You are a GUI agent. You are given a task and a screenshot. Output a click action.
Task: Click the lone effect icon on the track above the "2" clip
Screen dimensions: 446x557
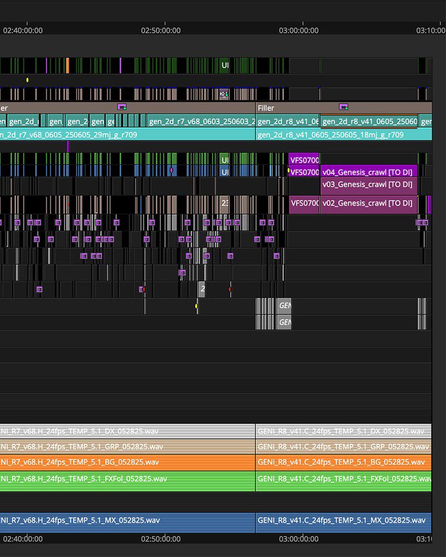182,272
